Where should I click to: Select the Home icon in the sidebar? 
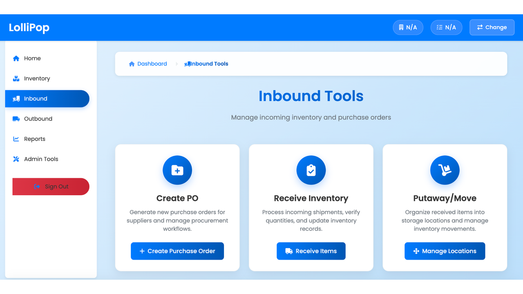click(16, 58)
